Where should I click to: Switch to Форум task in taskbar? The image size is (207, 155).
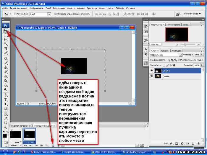43,152
